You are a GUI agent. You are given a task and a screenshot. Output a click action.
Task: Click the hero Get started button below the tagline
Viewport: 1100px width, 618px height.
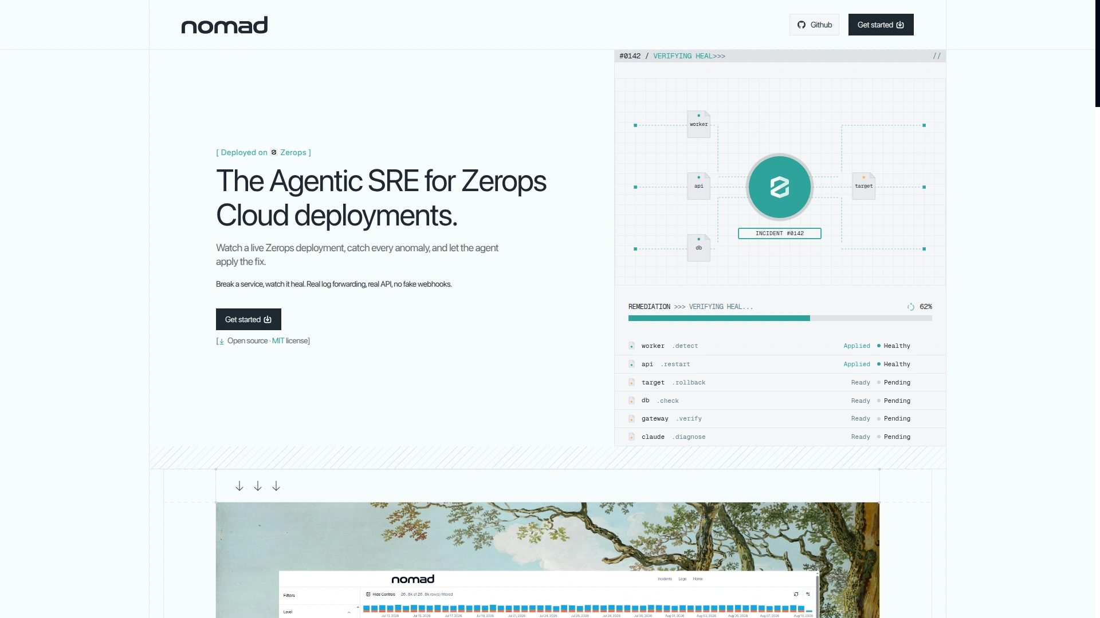coord(249,319)
